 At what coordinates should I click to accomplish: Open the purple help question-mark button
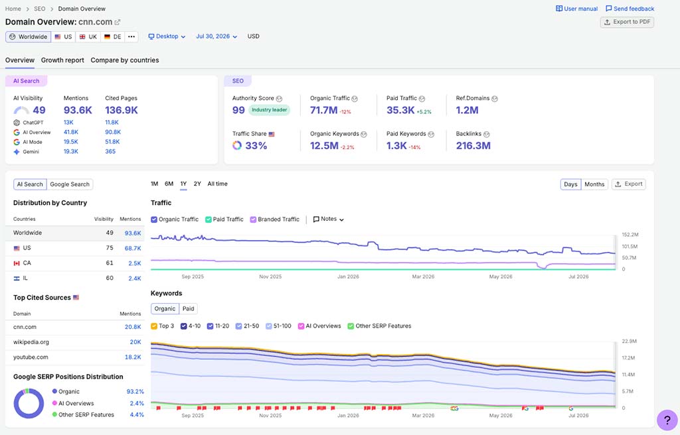click(667, 420)
